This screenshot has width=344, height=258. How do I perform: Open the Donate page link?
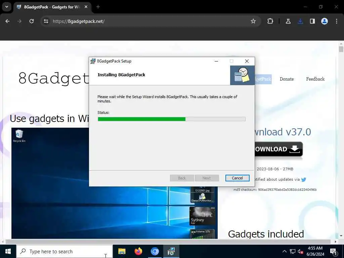(287, 79)
